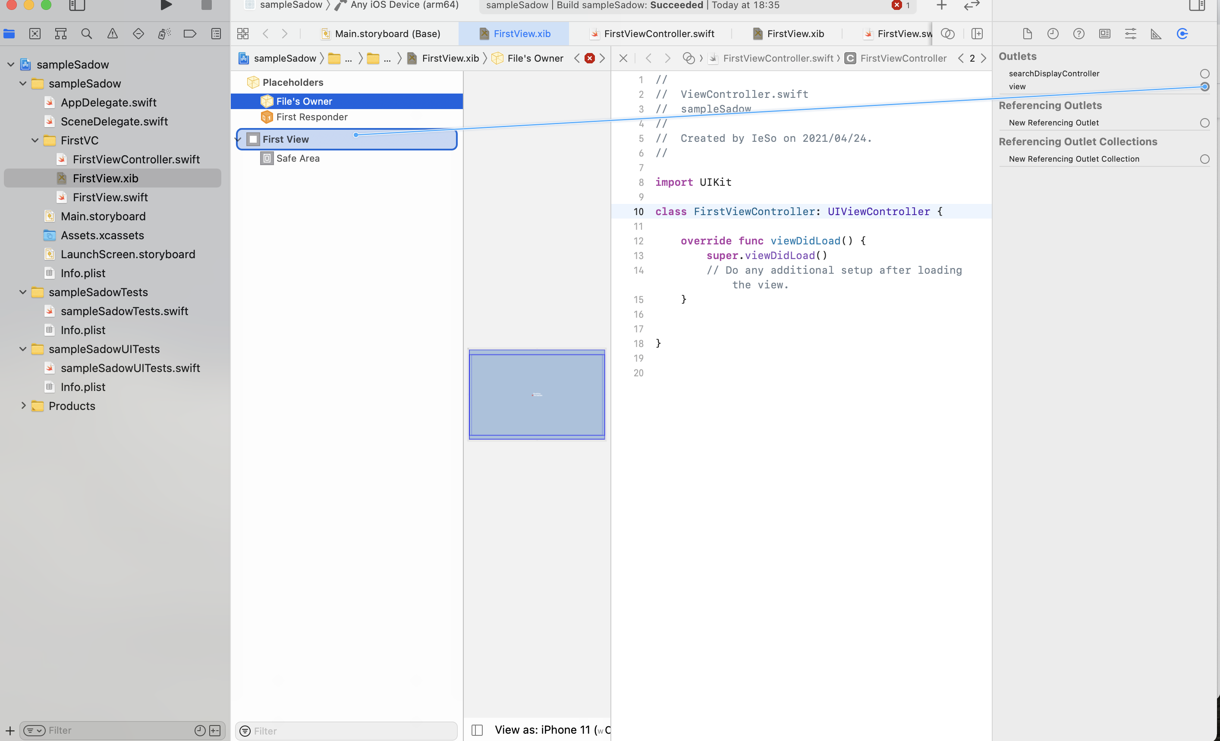Select AppDelegate.swift in navigator
Viewport: 1220px width, 741px height.
[108, 103]
